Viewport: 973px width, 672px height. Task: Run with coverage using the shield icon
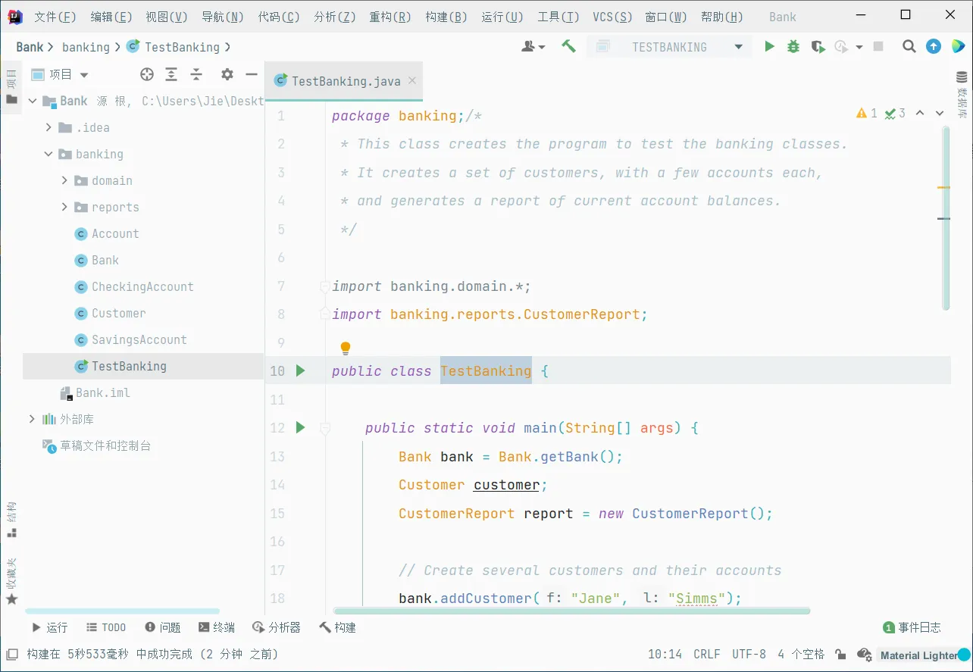[x=818, y=47]
